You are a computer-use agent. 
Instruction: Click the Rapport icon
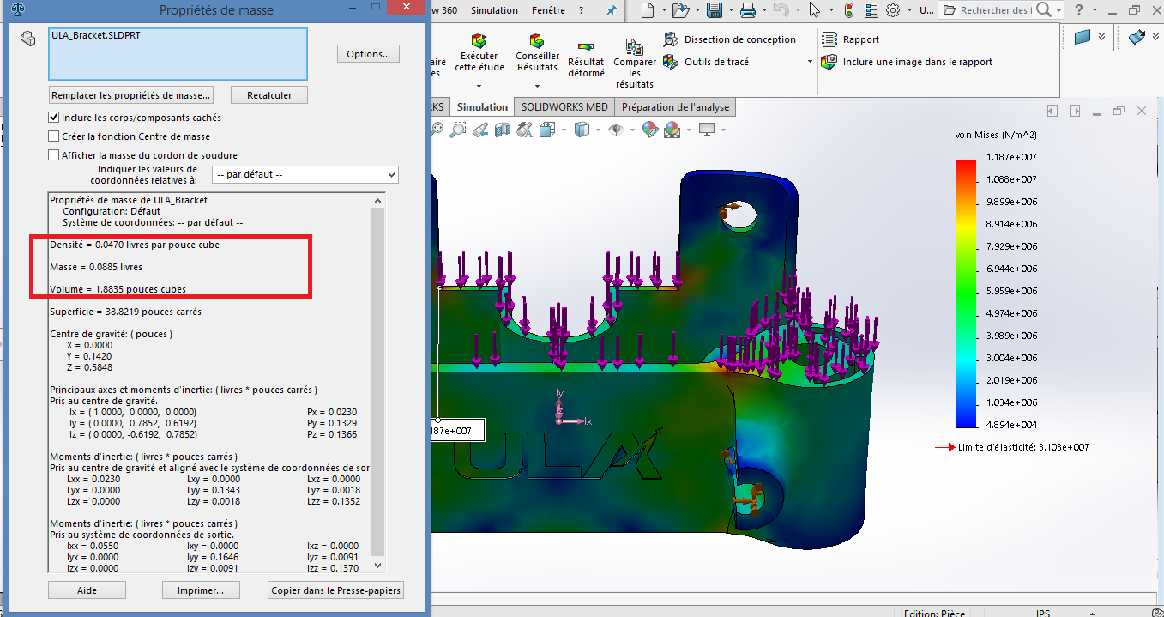coord(829,39)
